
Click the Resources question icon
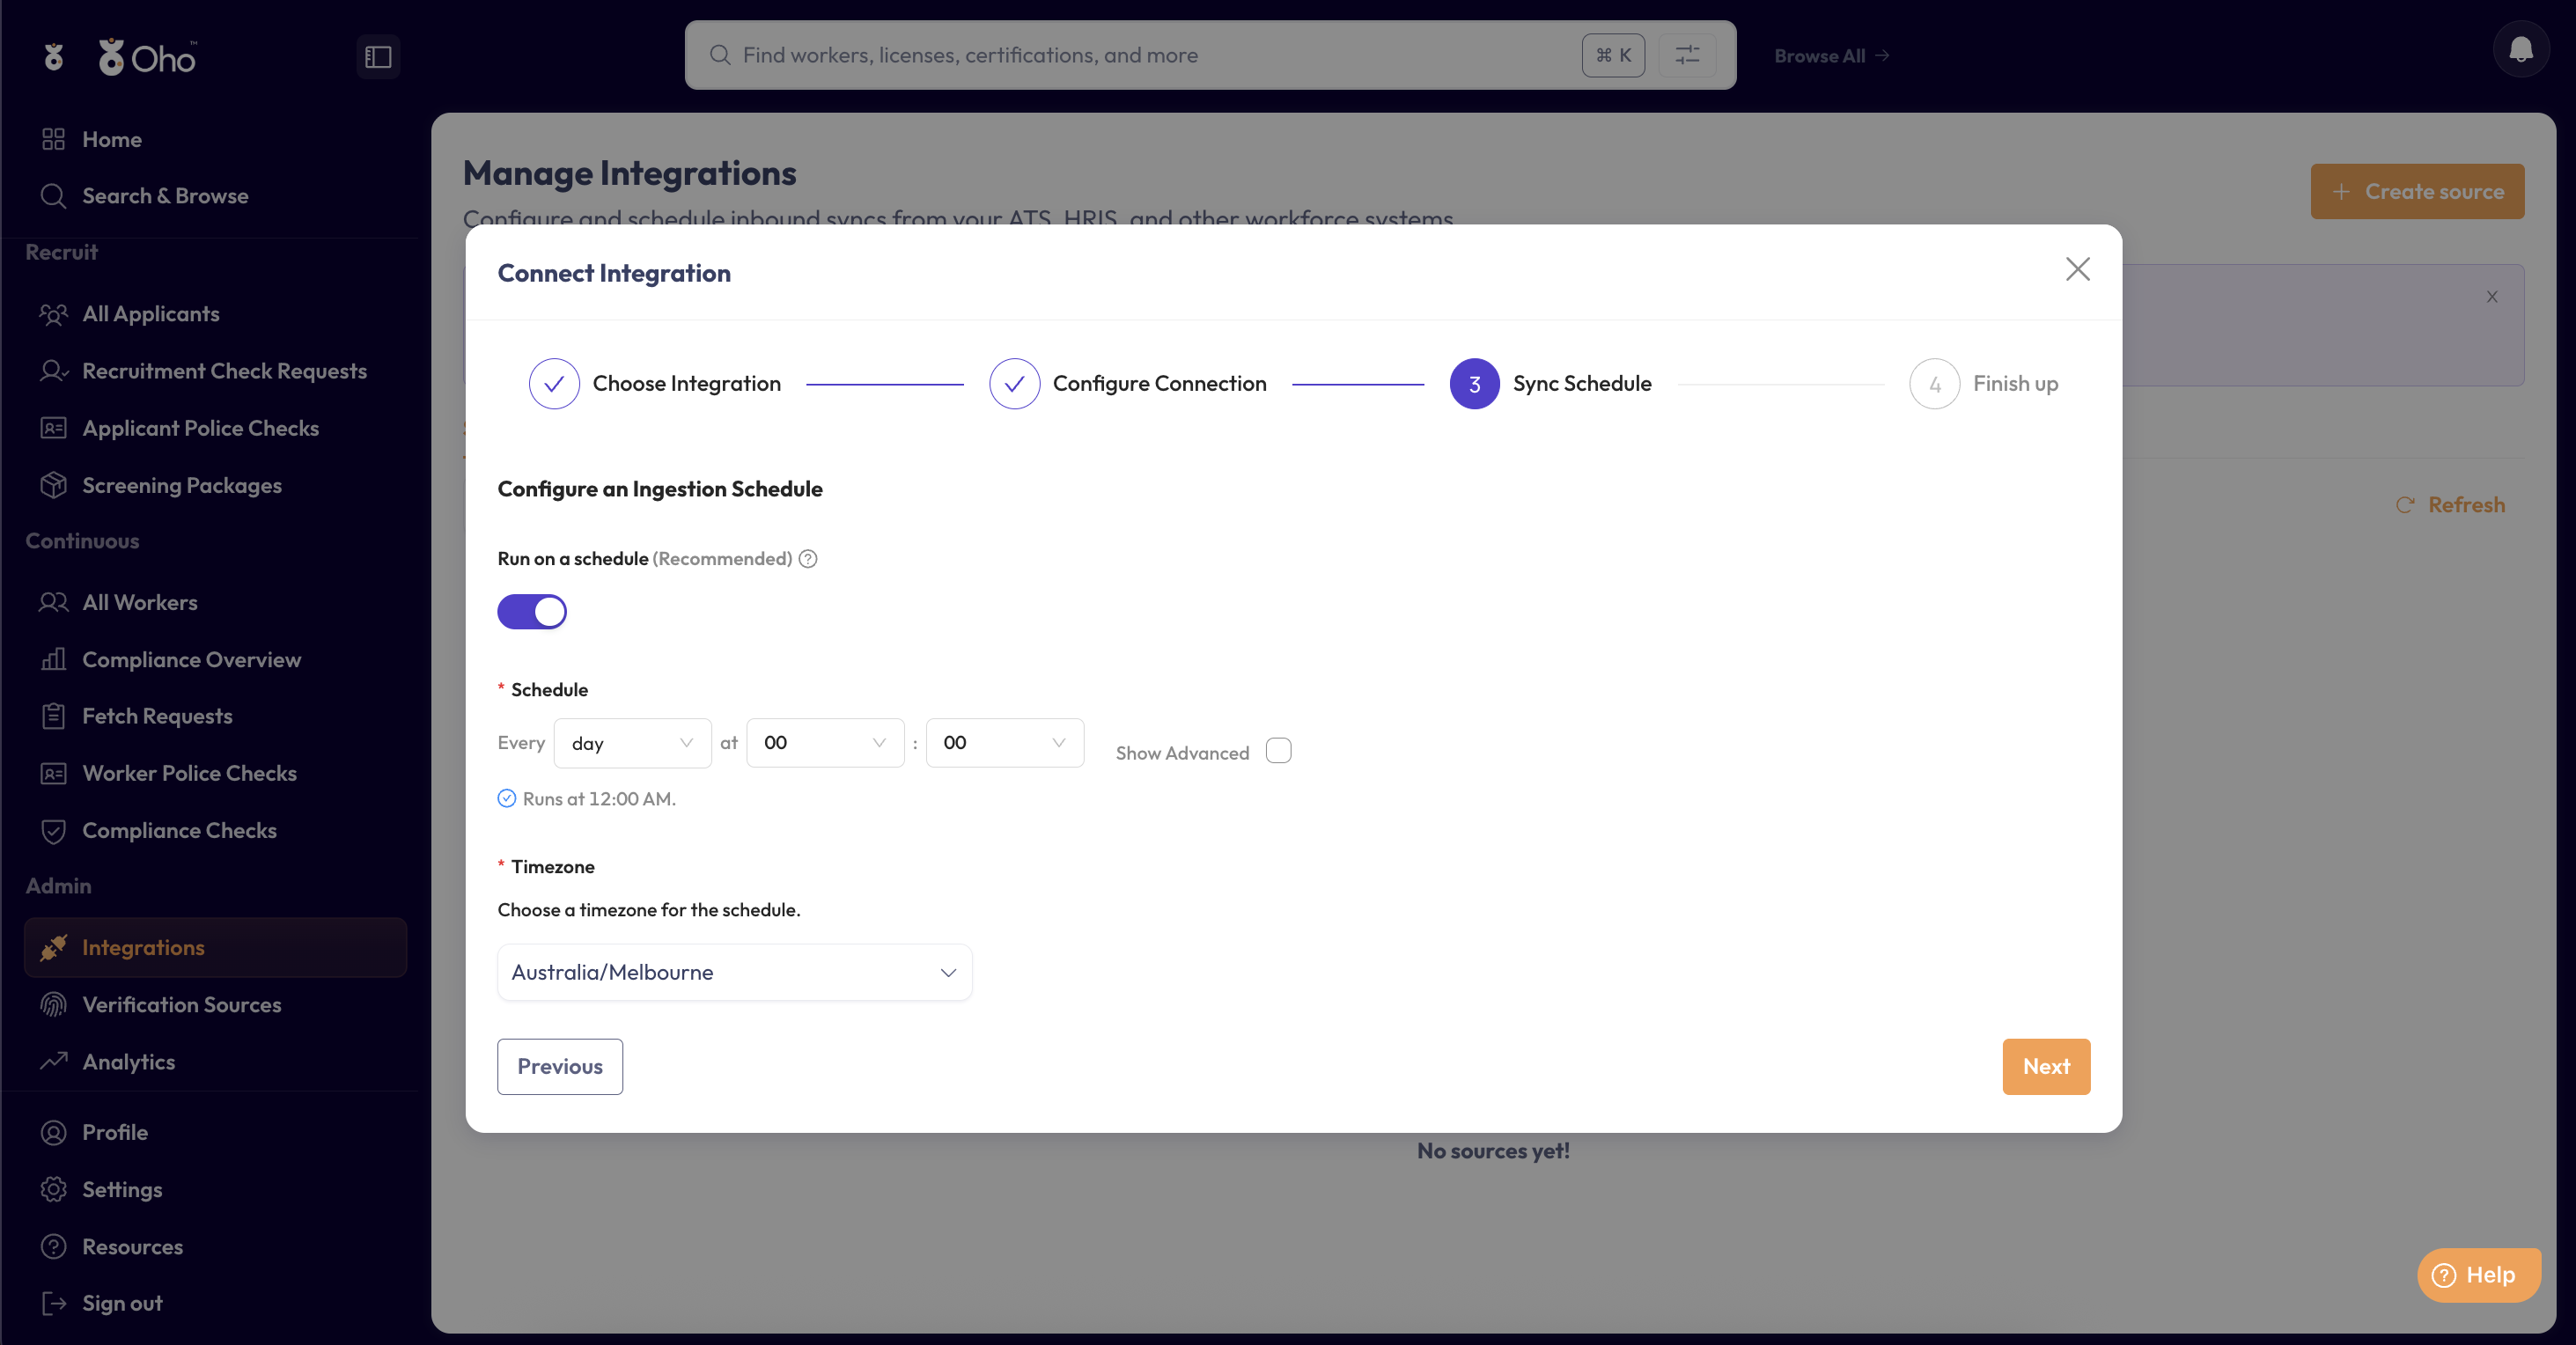53,1246
